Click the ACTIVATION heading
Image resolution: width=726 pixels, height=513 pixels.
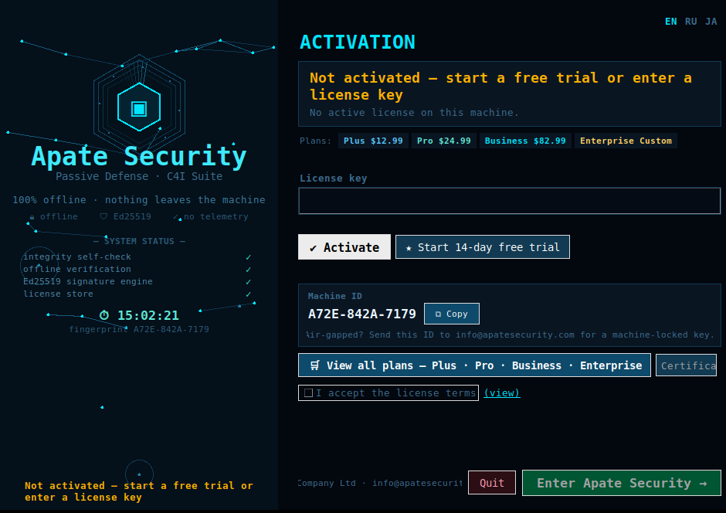click(358, 42)
